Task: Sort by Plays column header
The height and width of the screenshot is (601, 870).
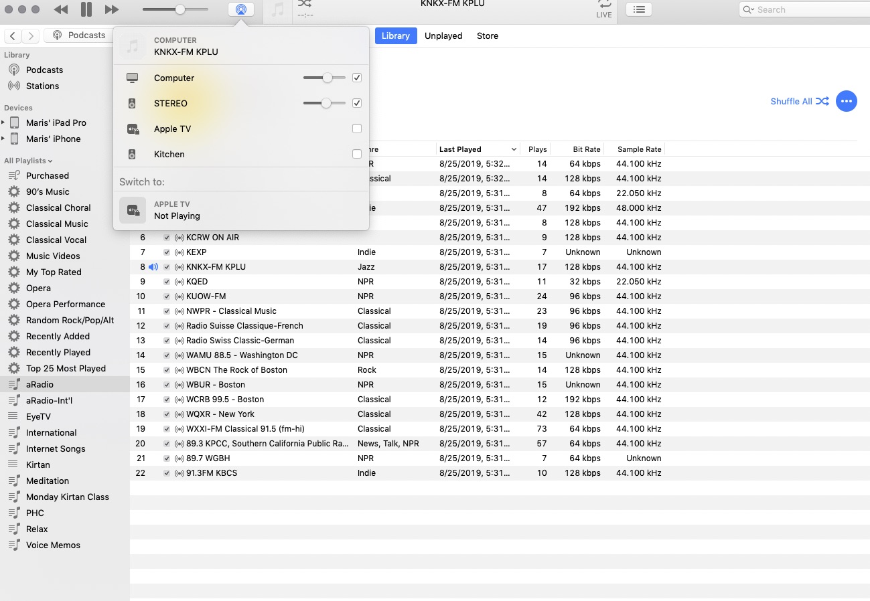Action: click(537, 149)
